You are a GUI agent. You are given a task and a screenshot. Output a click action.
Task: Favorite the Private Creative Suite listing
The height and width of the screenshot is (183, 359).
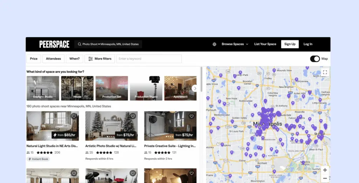[192, 116]
